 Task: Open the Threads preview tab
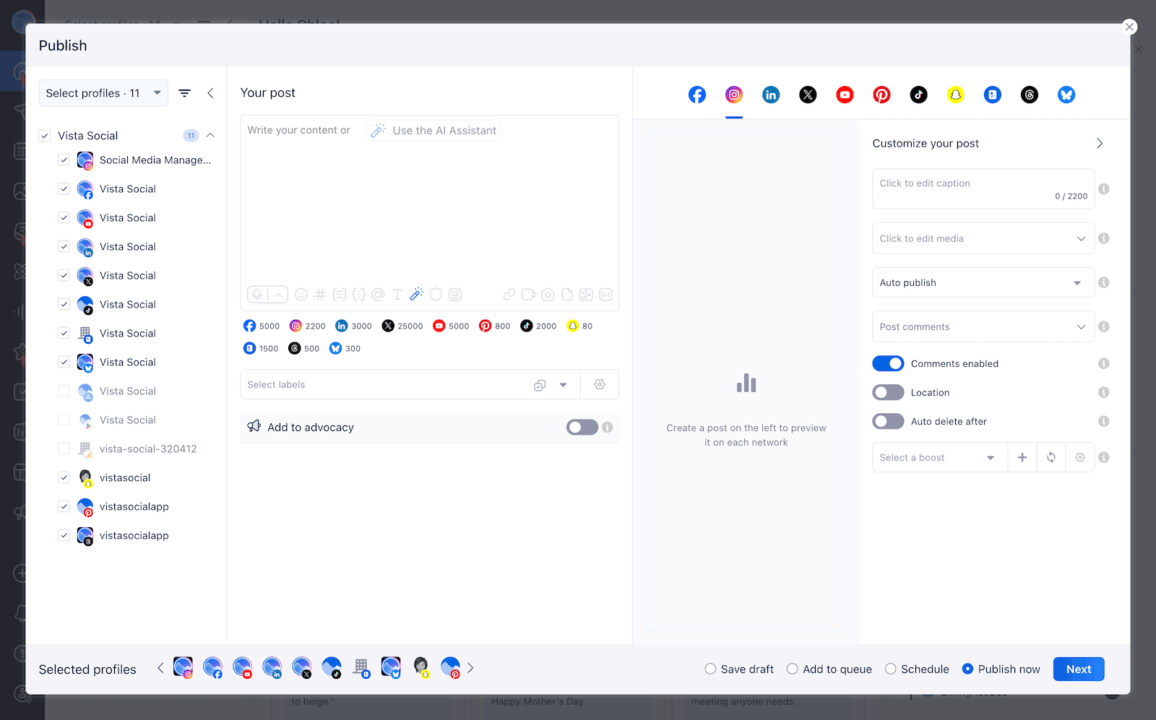(1030, 95)
